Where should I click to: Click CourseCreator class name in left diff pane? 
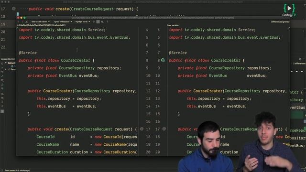coord(76,60)
